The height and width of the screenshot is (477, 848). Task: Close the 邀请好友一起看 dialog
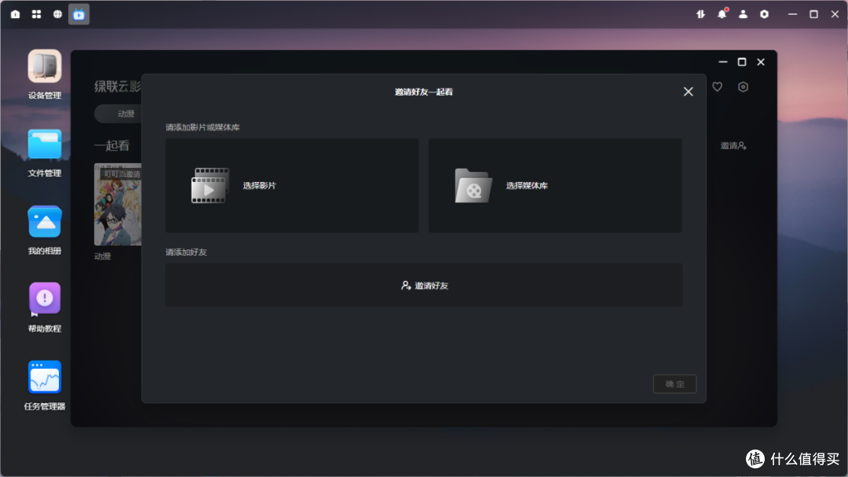point(688,92)
